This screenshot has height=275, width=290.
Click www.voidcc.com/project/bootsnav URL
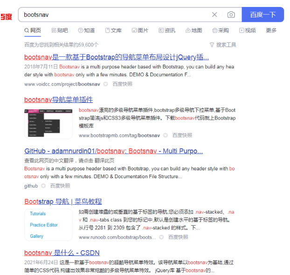click(62, 84)
